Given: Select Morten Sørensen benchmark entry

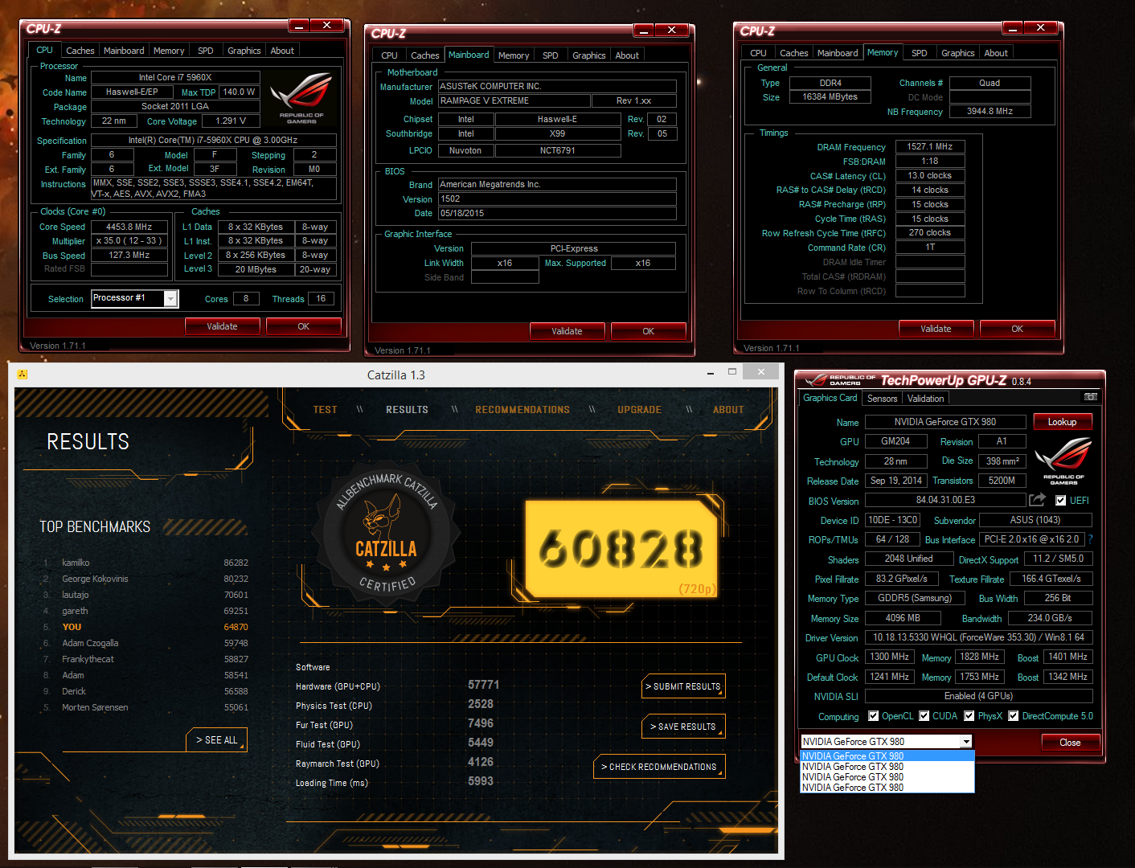Looking at the screenshot, I should pyautogui.click(x=145, y=707).
